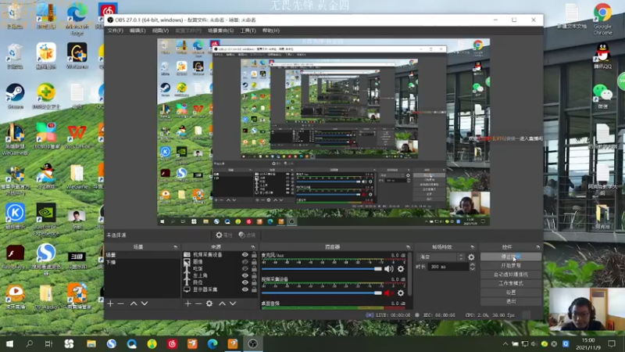Open the taskbar search magnifier
The image size is (625, 352).
[x=29, y=343]
